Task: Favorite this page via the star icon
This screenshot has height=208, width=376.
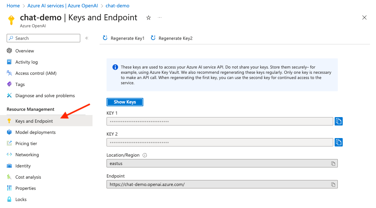Action: click(x=148, y=17)
